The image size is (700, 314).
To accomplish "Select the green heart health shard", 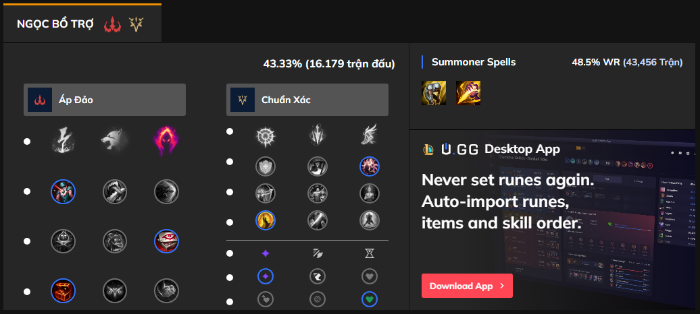I will coord(369,298).
